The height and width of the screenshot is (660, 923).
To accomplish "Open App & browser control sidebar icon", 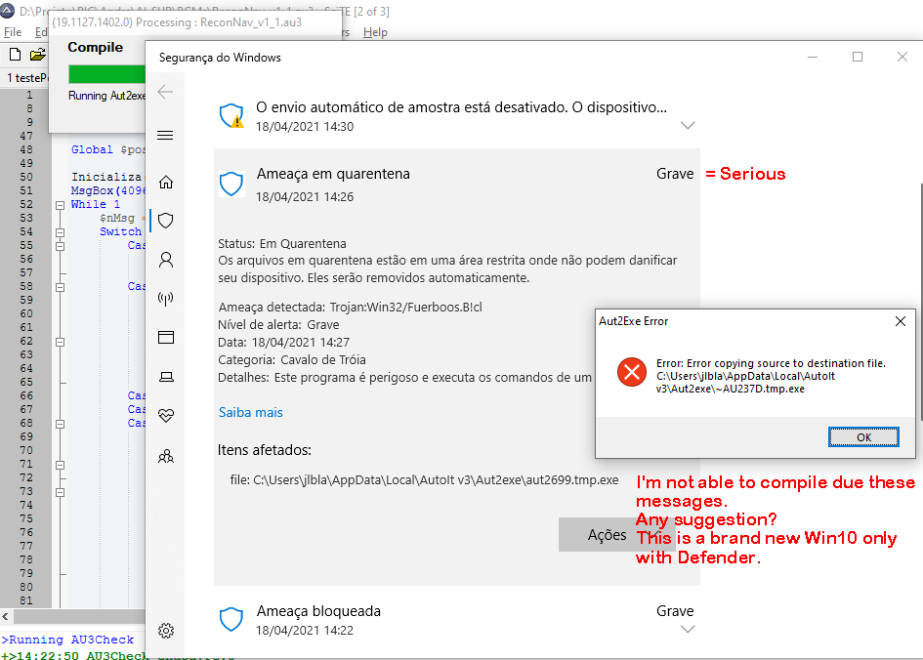I will pyautogui.click(x=166, y=337).
